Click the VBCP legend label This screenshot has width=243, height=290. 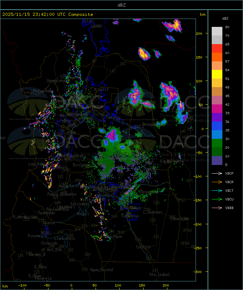pos(229,173)
